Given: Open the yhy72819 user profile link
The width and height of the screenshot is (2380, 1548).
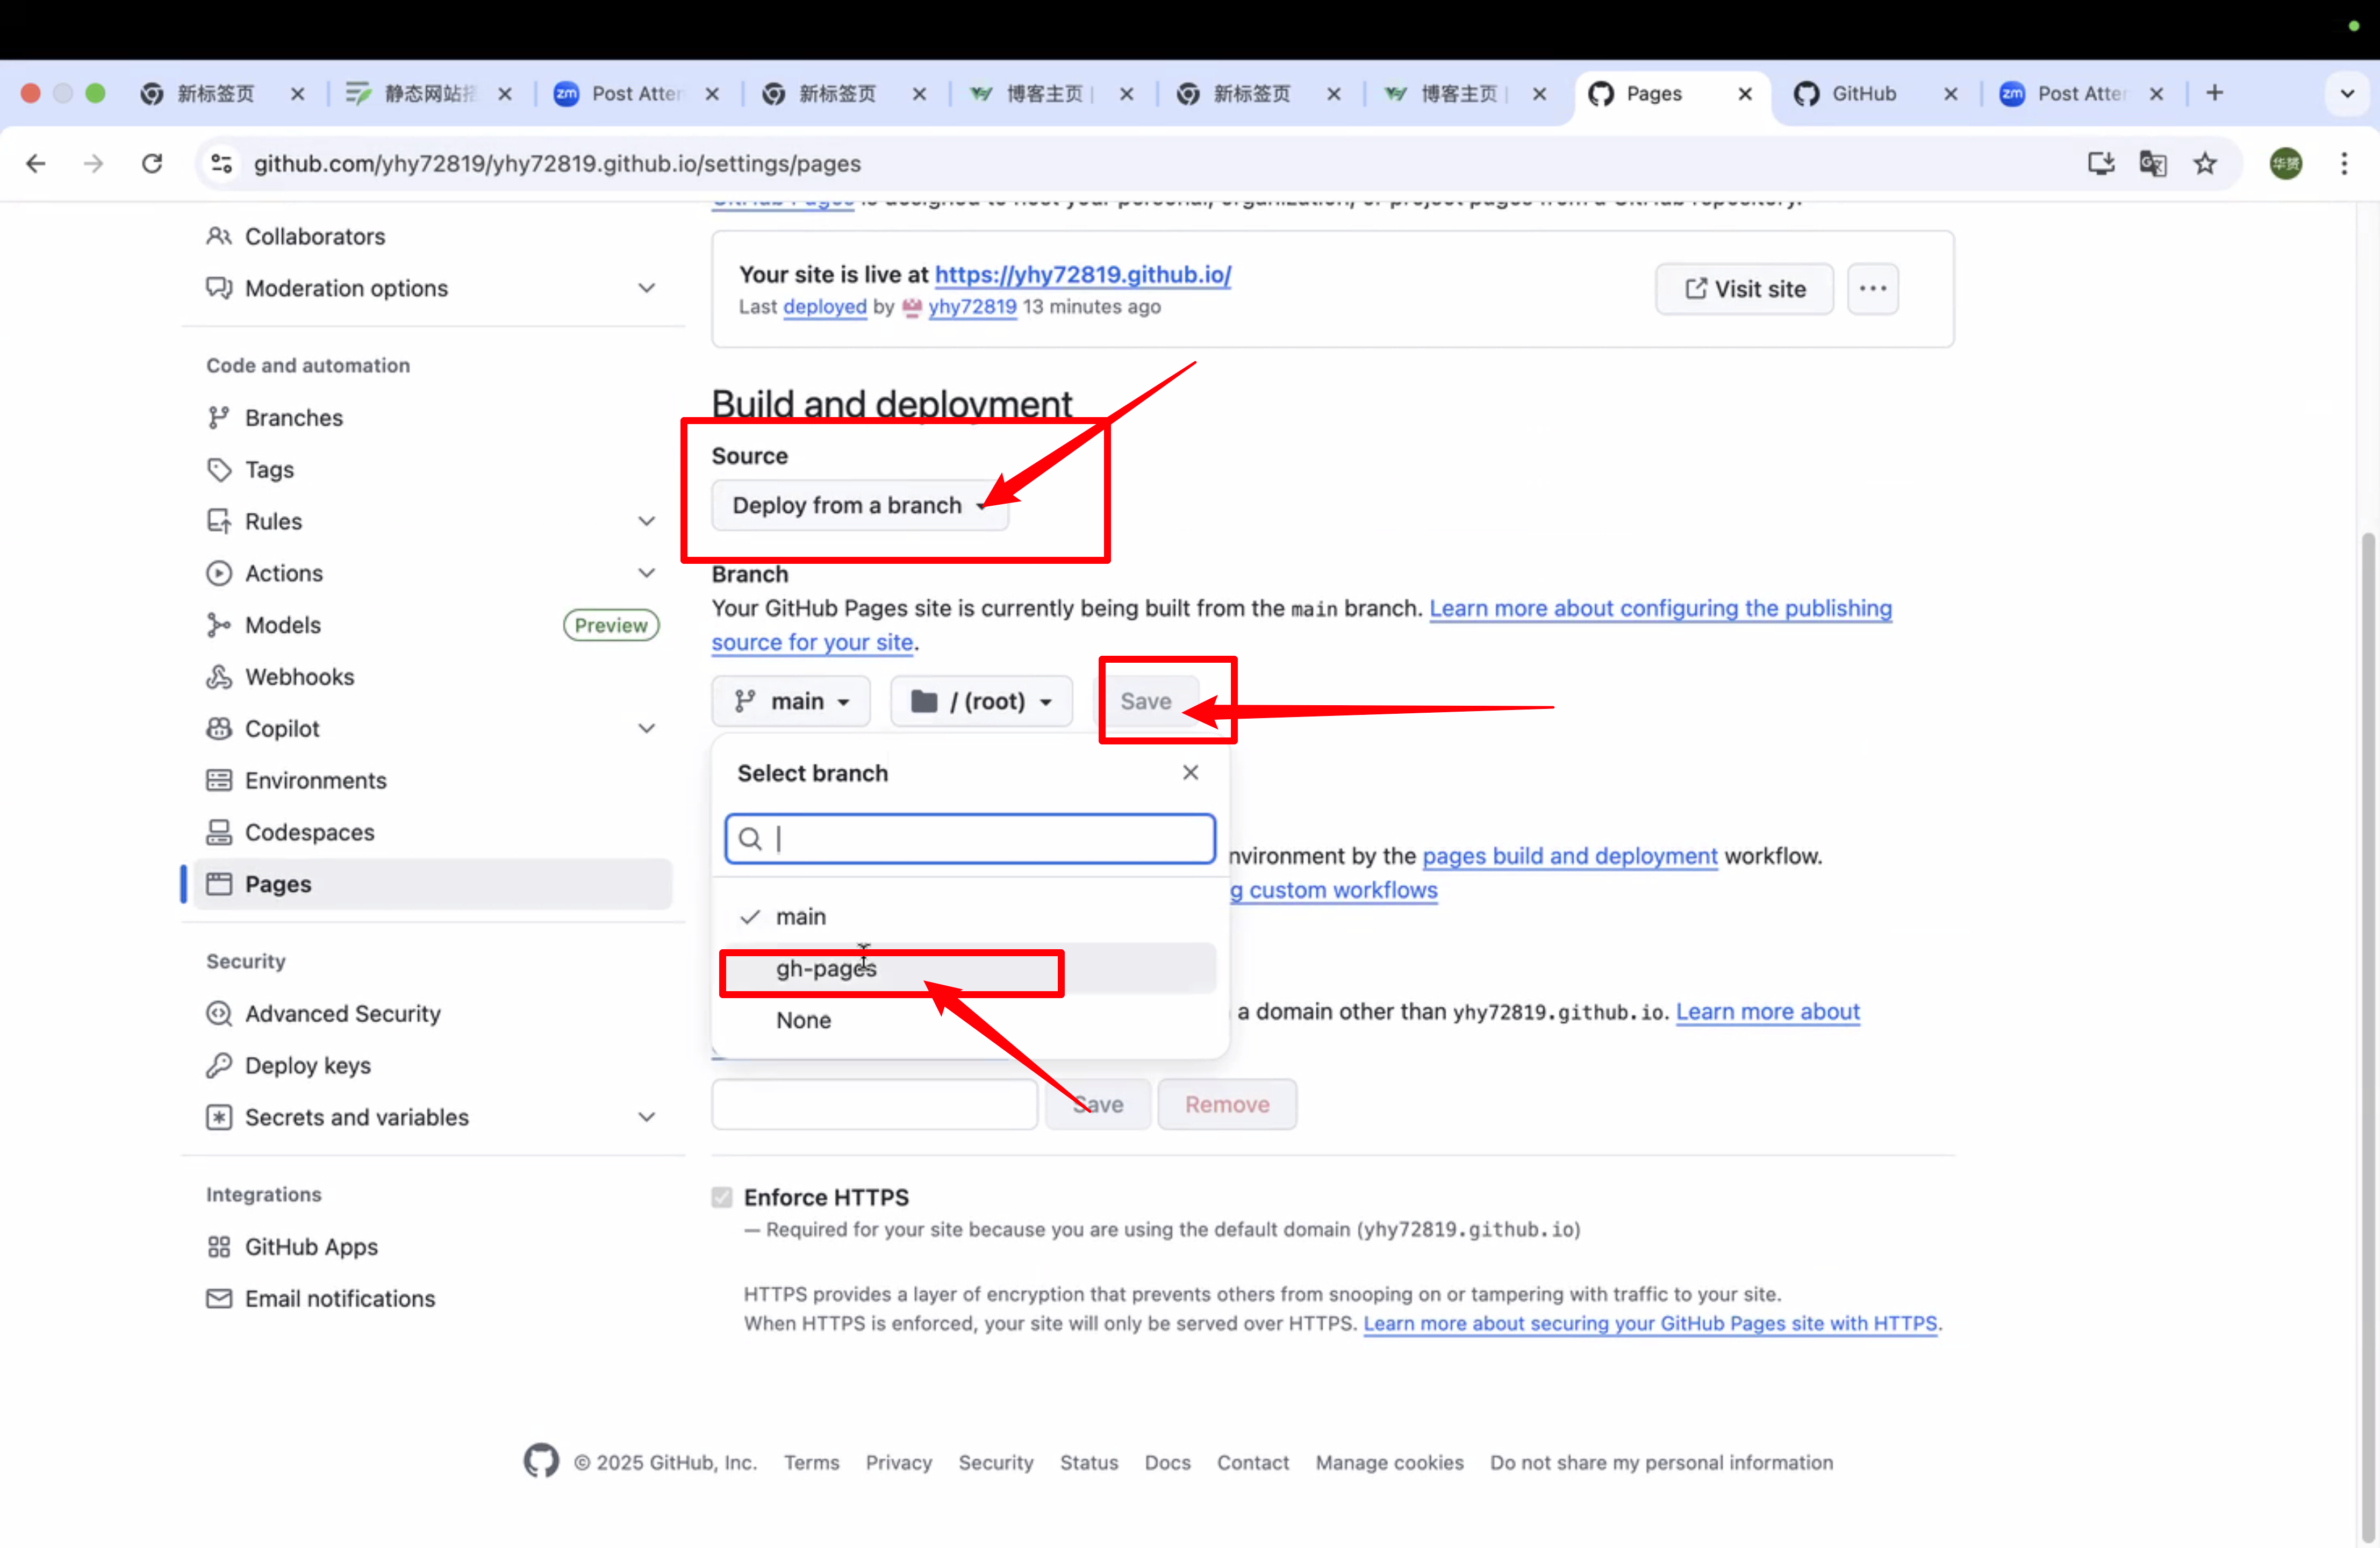Looking at the screenshot, I should [972, 307].
